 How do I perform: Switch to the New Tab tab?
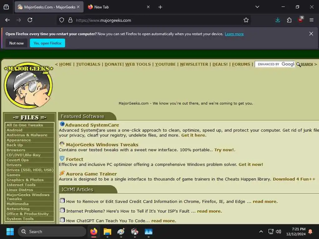pos(119,7)
